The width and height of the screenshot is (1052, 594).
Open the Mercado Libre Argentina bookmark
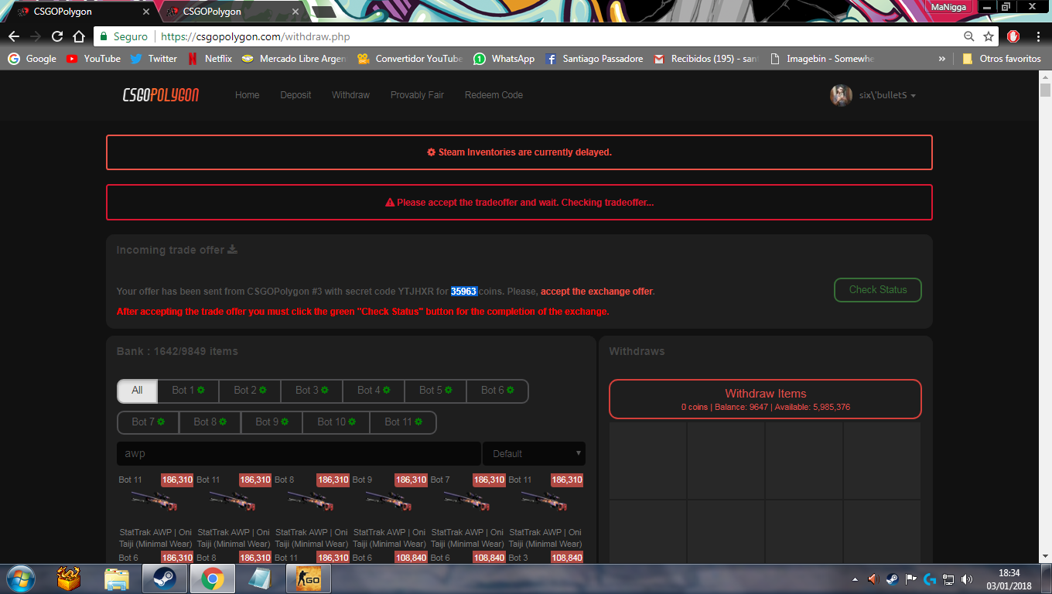(x=294, y=59)
